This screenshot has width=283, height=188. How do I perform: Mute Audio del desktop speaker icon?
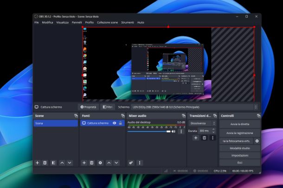(174, 132)
